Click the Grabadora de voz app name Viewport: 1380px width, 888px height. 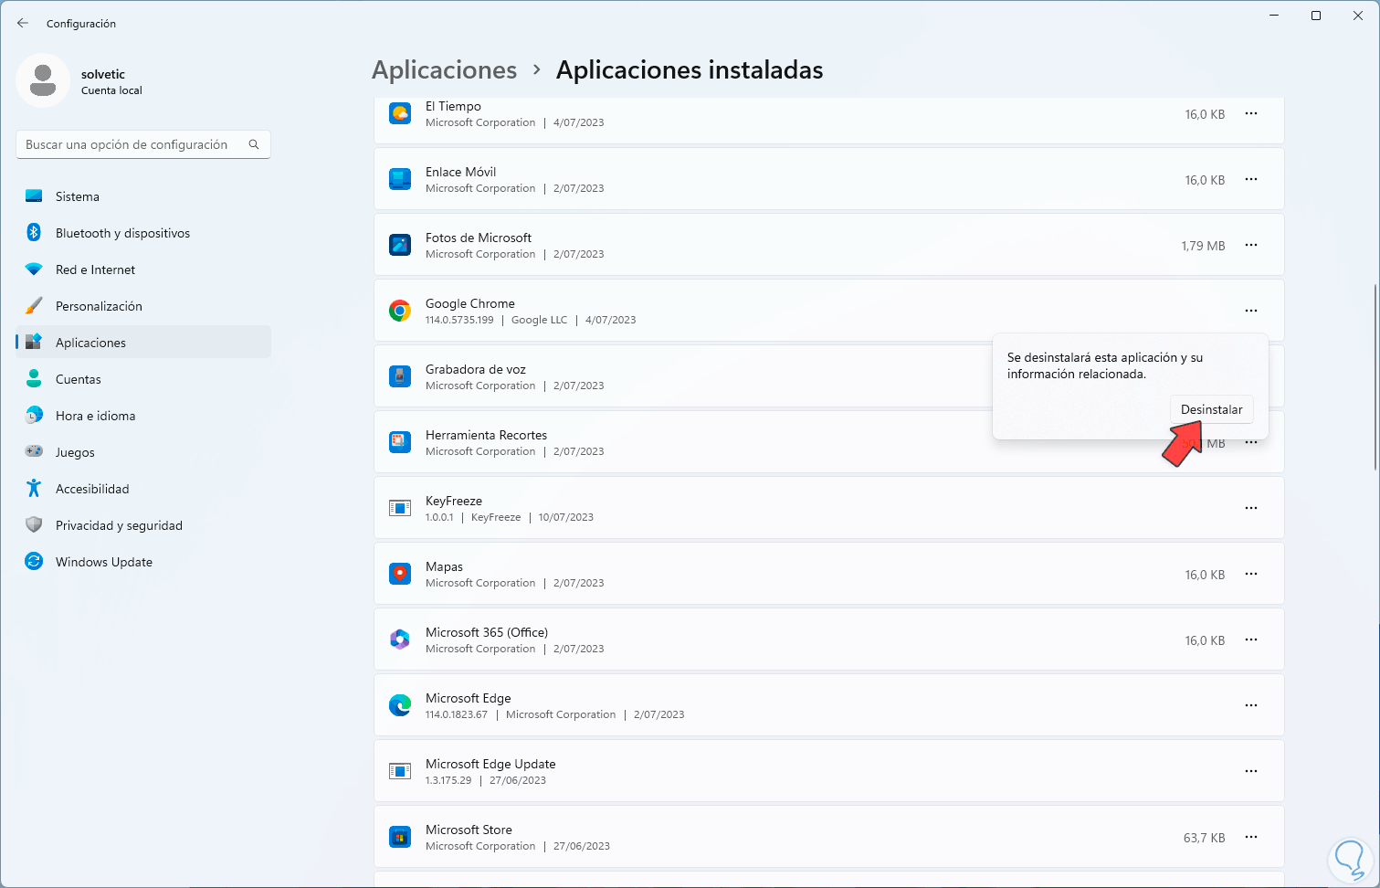point(476,369)
